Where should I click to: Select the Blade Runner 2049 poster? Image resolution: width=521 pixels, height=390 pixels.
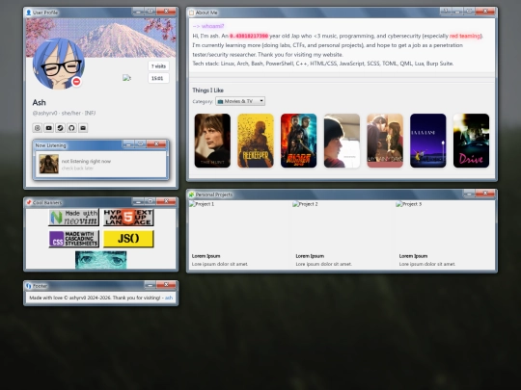coord(299,141)
